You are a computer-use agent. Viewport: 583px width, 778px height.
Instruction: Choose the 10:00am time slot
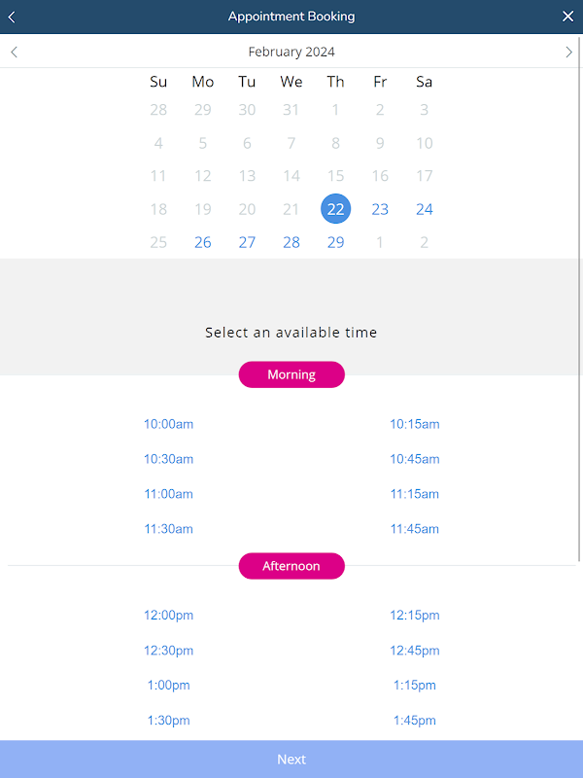click(x=169, y=424)
